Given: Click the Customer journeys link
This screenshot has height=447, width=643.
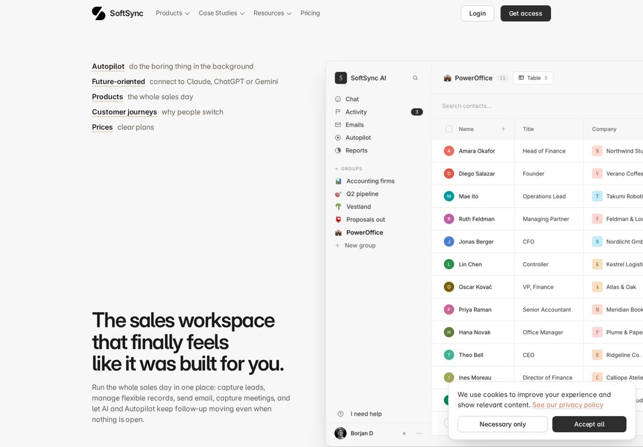Looking at the screenshot, I should coord(124,112).
